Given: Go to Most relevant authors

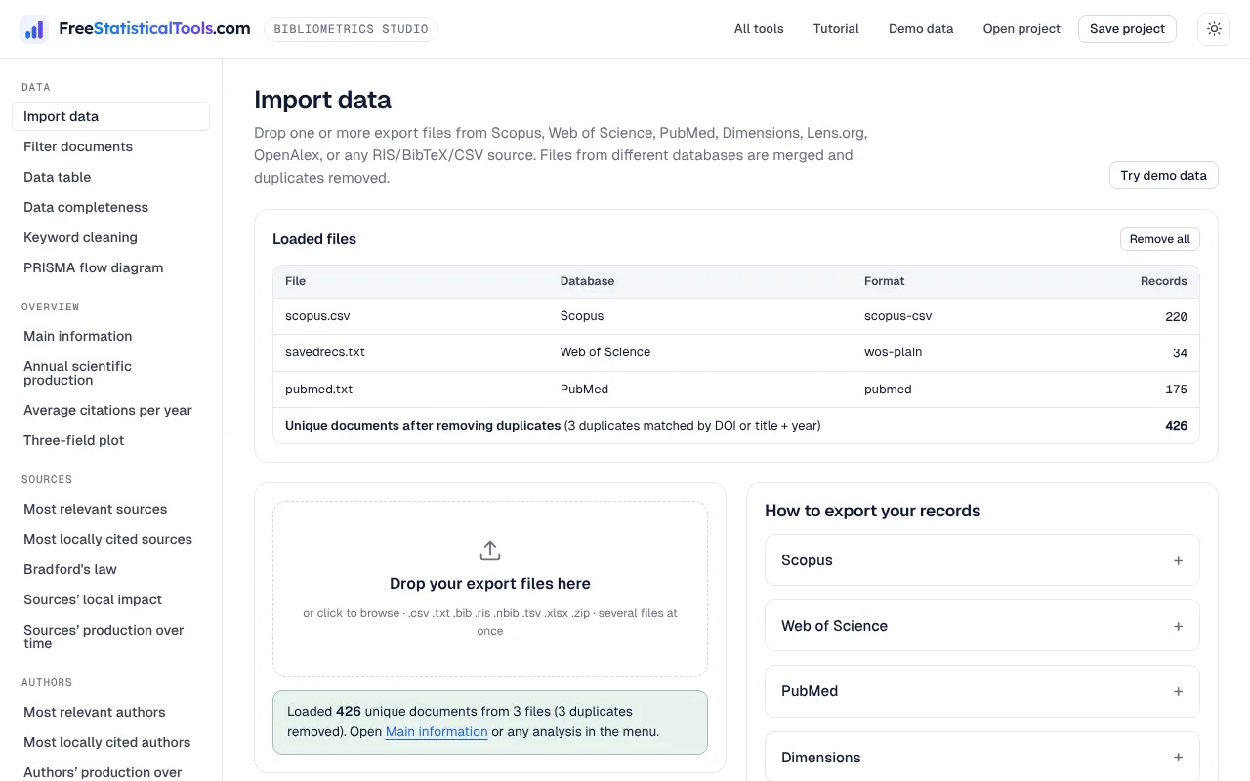Looking at the screenshot, I should click(x=110, y=712).
